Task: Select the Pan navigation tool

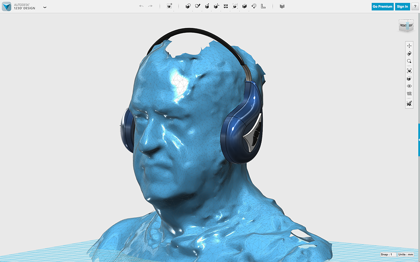Action: tap(409, 46)
